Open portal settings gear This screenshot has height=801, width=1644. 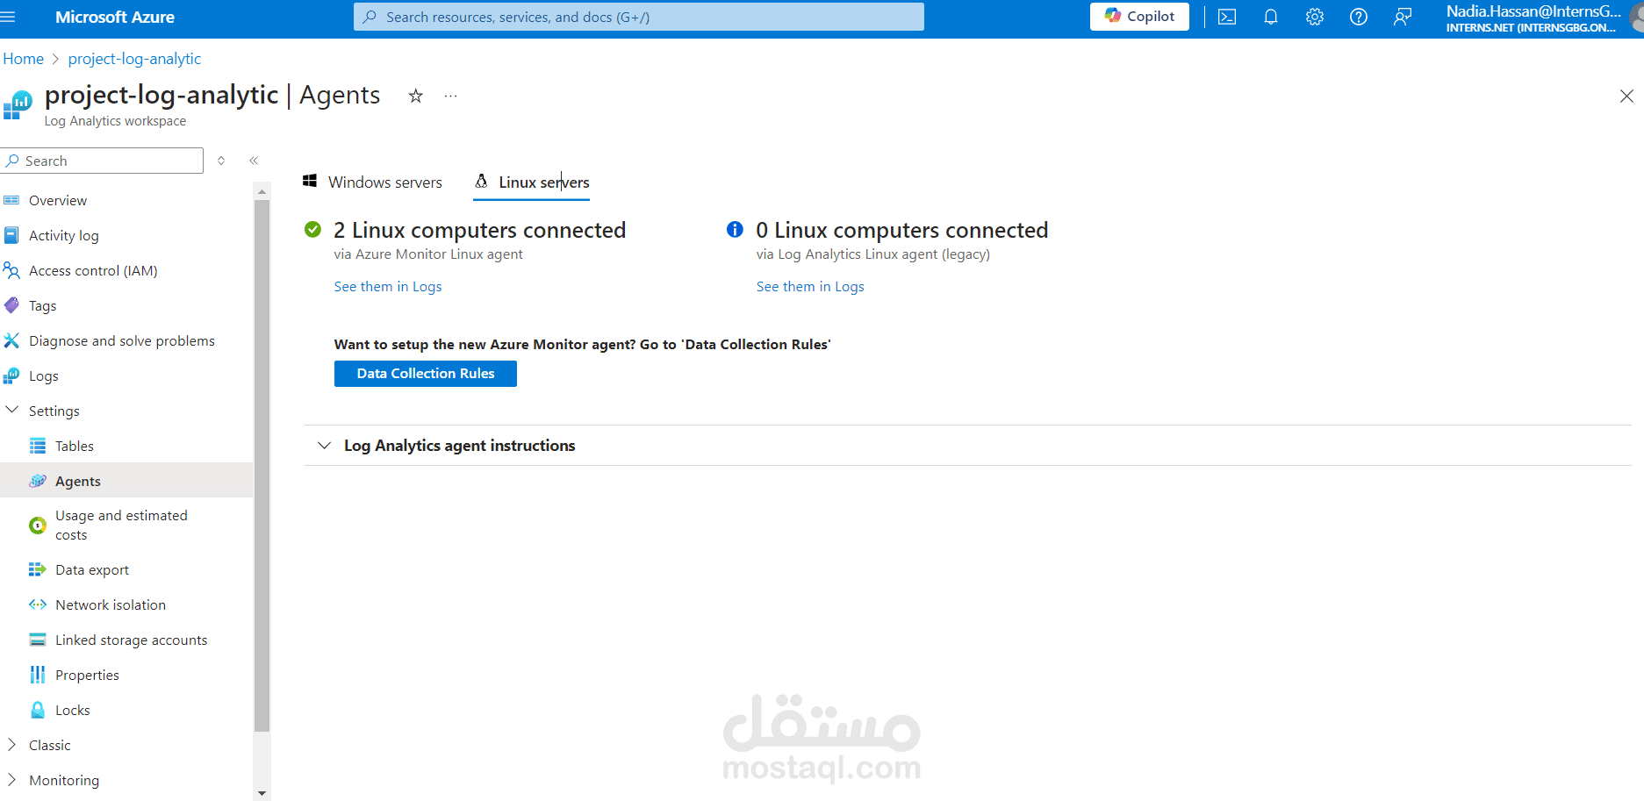pos(1314,17)
